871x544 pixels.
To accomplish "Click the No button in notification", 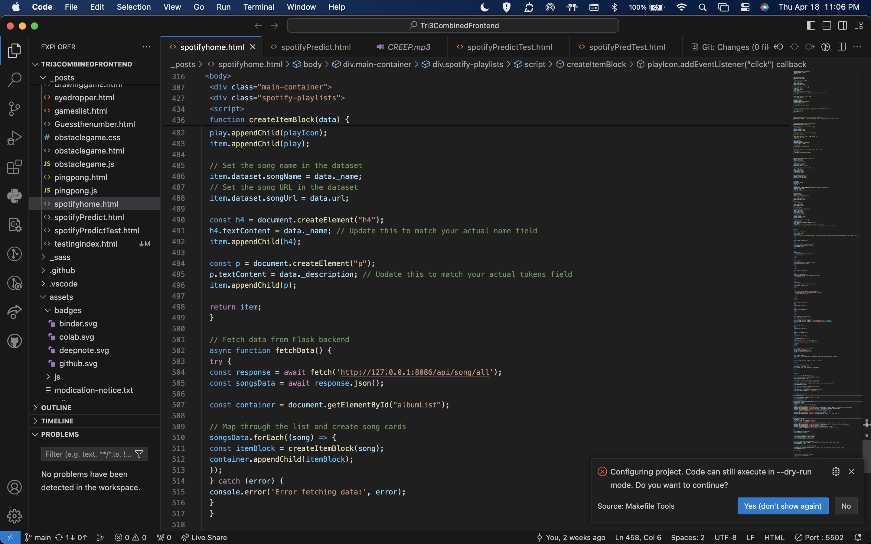I will 846,506.
